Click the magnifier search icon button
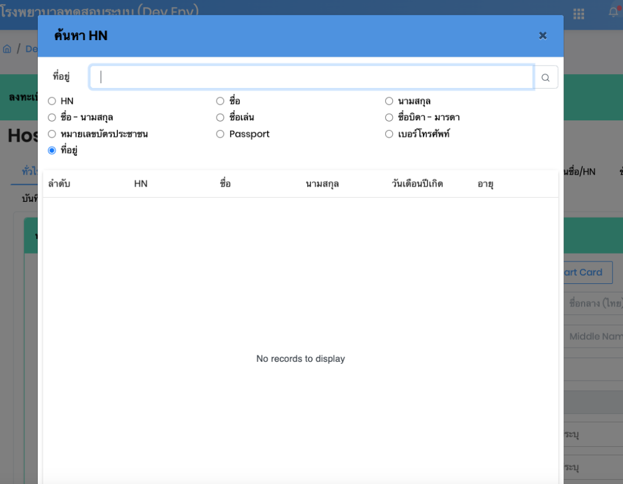The image size is (623, 484). click(546, 78)
